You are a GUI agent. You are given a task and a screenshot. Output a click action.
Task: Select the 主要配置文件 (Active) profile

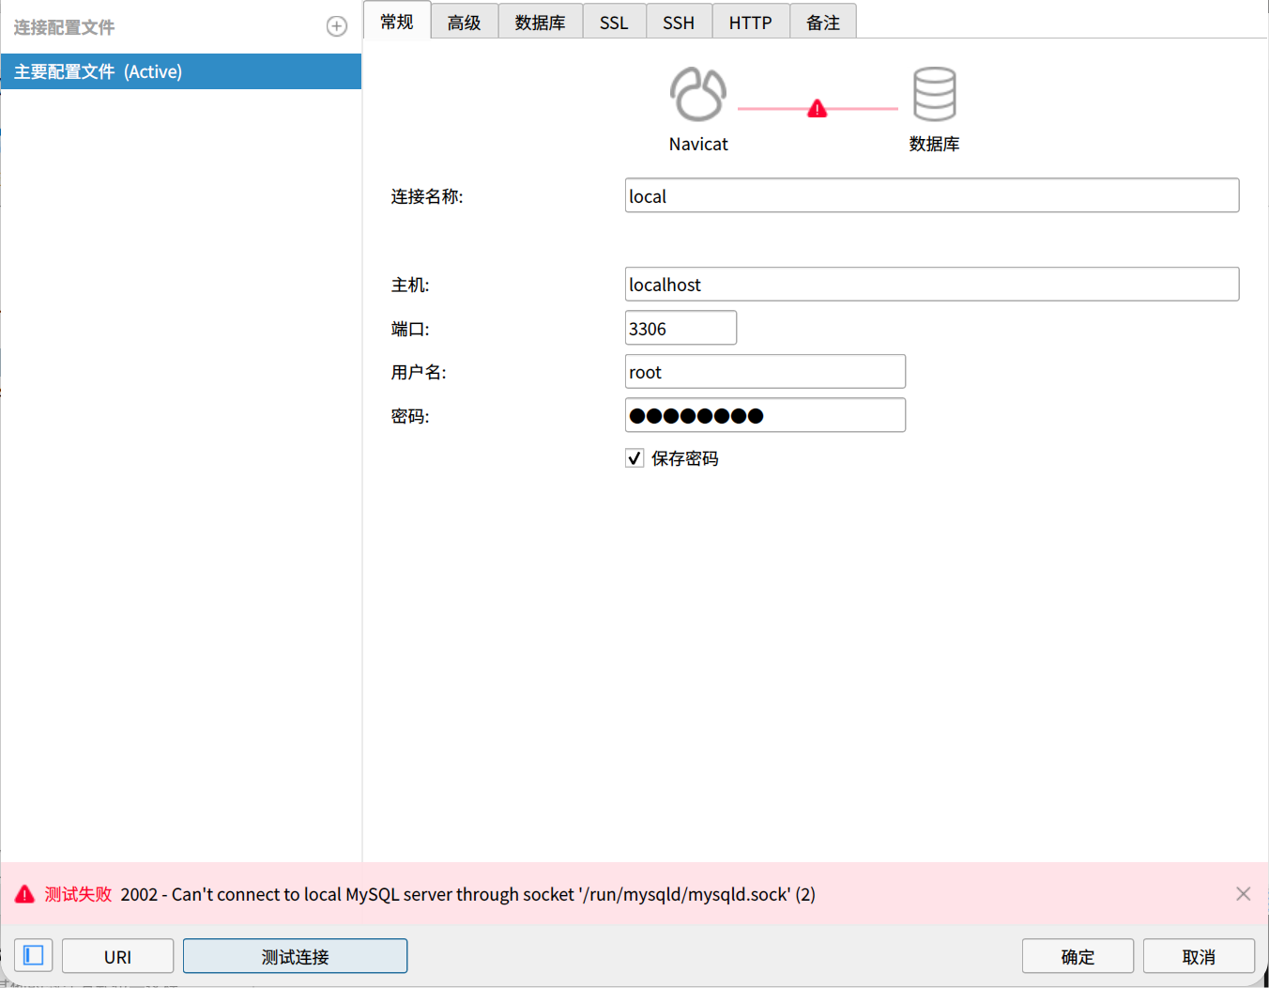tap(180, 71)
